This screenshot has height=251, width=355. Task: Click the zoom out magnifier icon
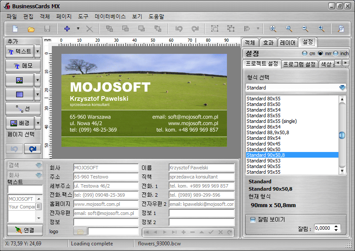pyautogui.click(x=305, y=29)
